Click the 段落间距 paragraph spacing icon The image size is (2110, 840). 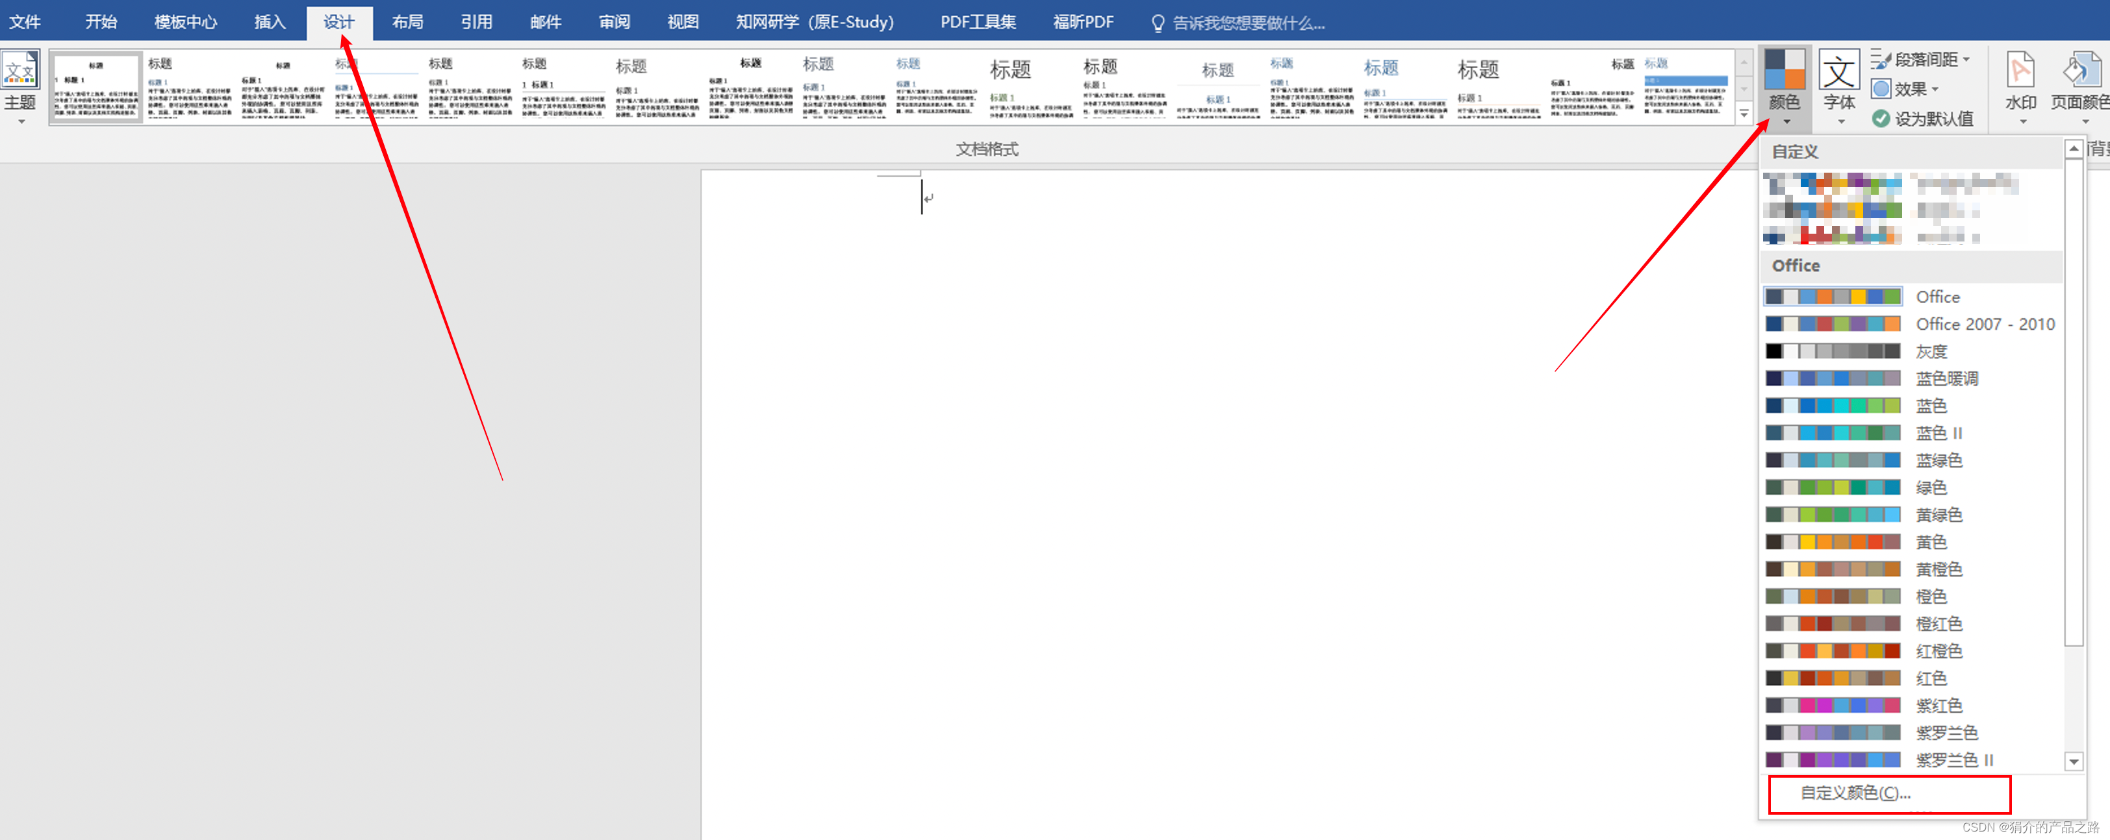point(1881,60)
